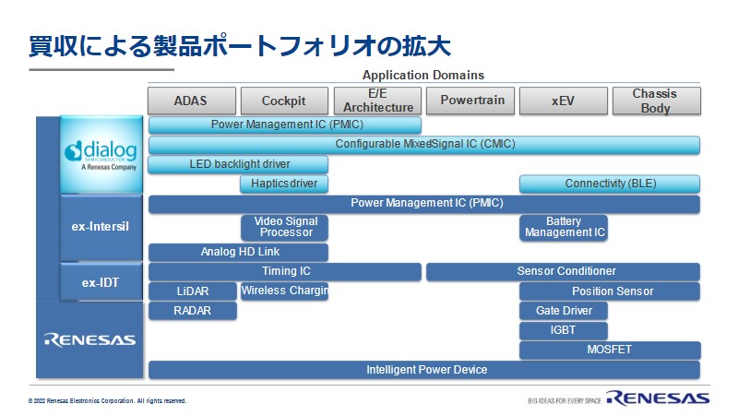Select the LED backlight driver bar
The width and height of the screenshot is (738, 416).
click(238, 164)
